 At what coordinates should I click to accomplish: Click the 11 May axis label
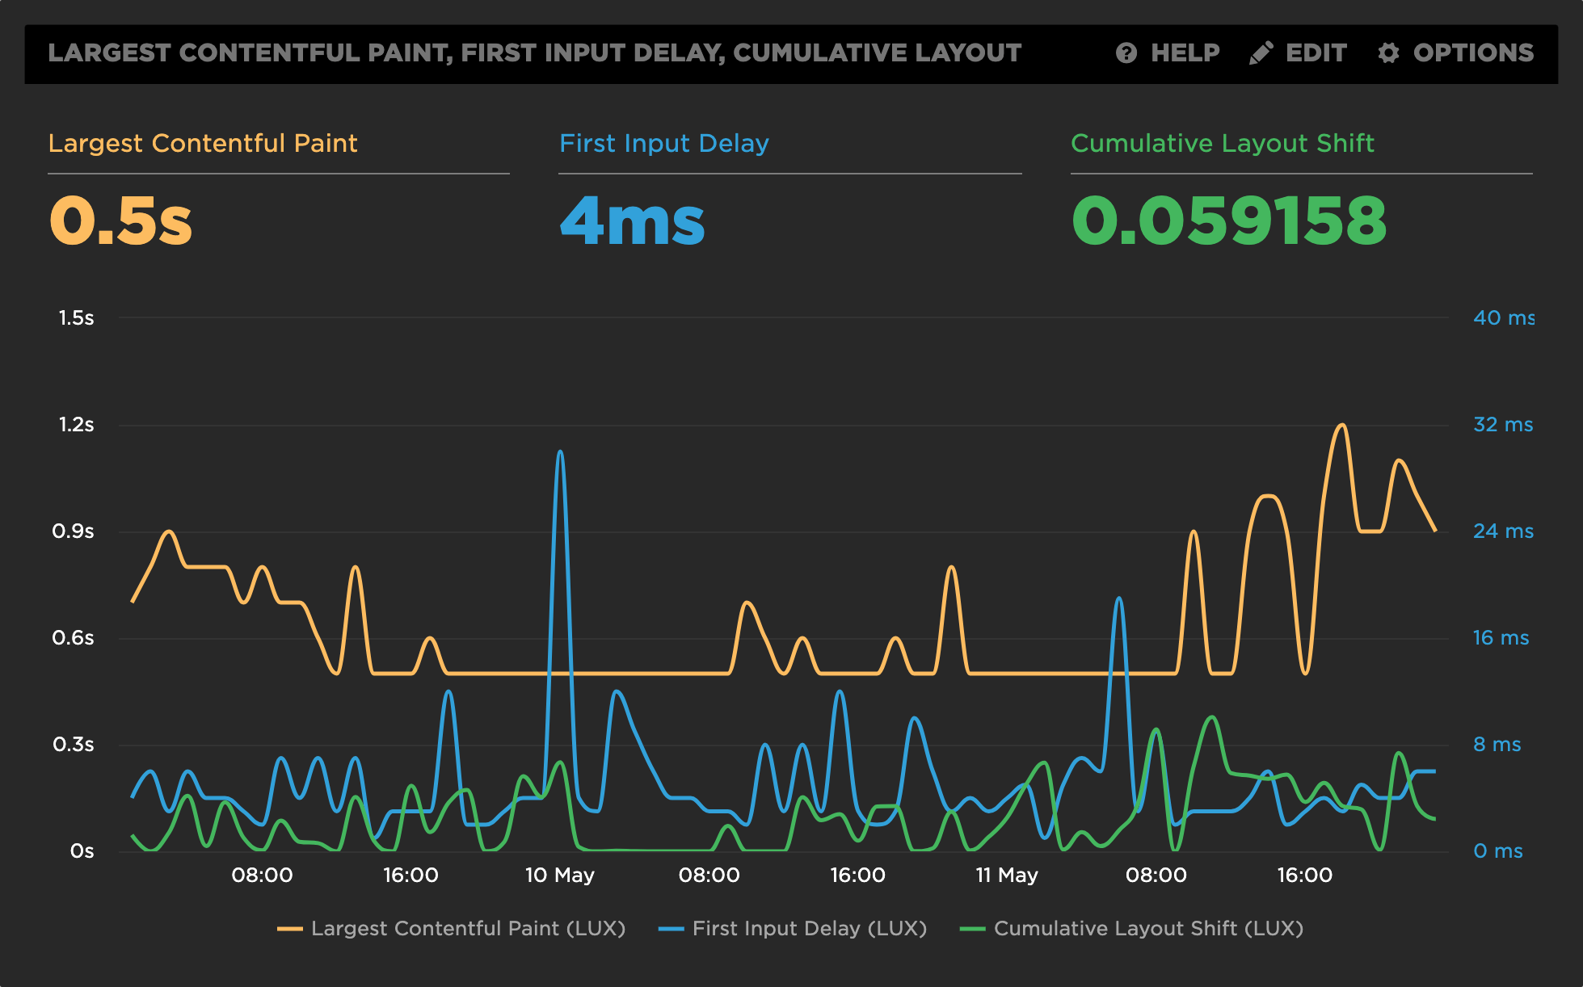[1006, 876]
